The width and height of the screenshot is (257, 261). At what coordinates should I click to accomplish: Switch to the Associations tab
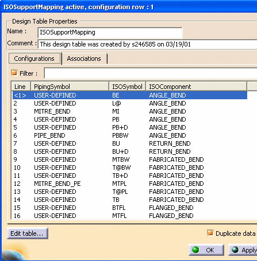[x=84, y=59]
